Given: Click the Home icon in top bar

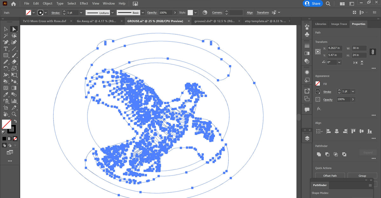Looking at the screenshot, I should tap(13, 4).
